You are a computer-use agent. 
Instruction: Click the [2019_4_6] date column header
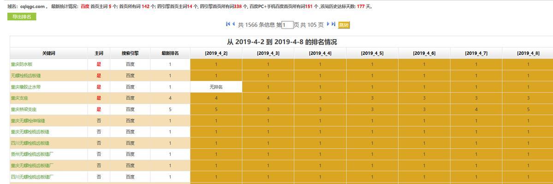point(424,53)
